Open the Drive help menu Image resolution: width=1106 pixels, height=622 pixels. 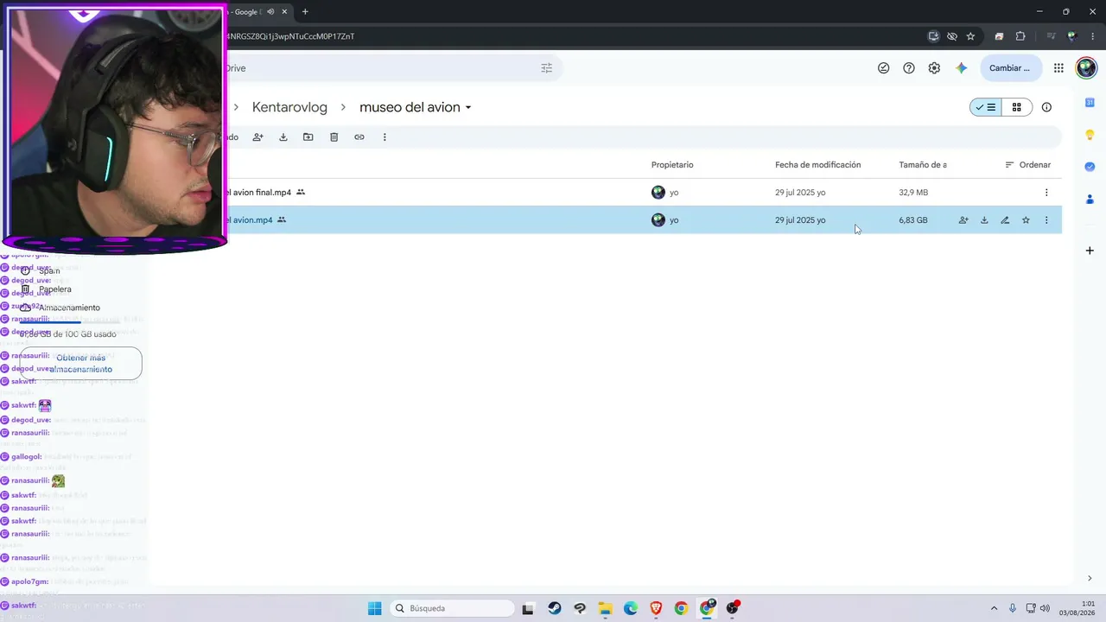909,68
